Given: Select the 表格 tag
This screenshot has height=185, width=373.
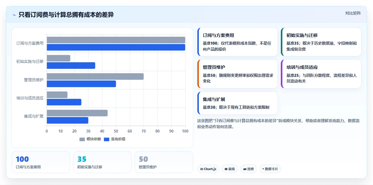Looking at the screenshot, I should click(x=229, y=169).
